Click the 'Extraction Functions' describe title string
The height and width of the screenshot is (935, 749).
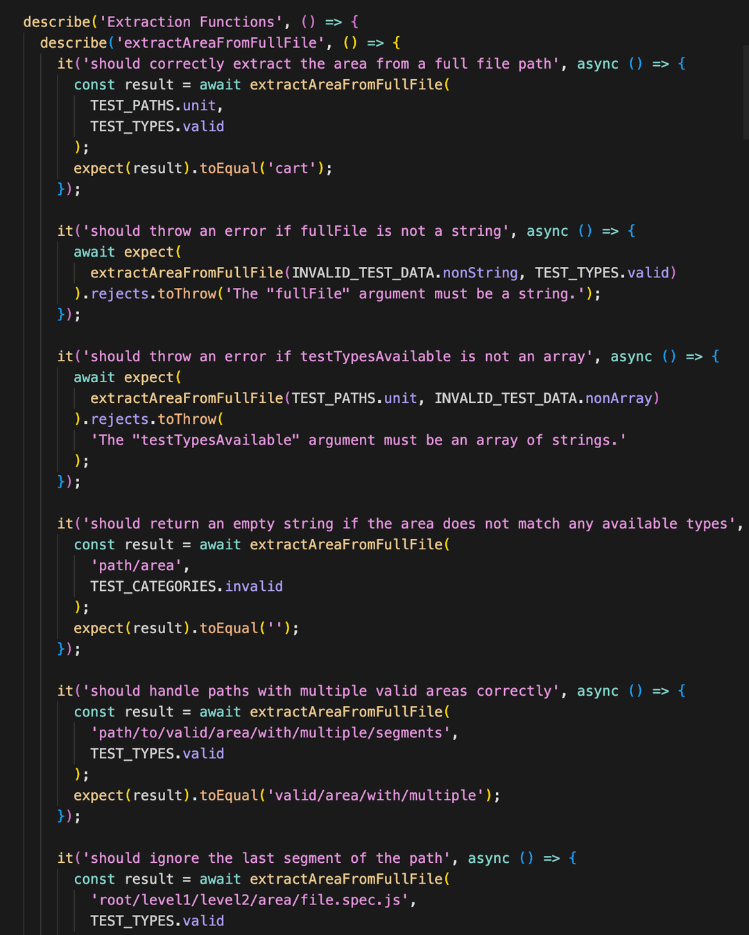click(x=191, y=22)
